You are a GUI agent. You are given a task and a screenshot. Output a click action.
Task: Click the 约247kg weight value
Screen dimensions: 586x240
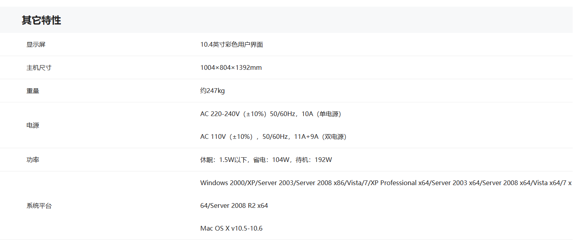212,91
